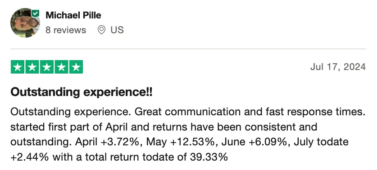Click the third green rating star

point(47,67)
